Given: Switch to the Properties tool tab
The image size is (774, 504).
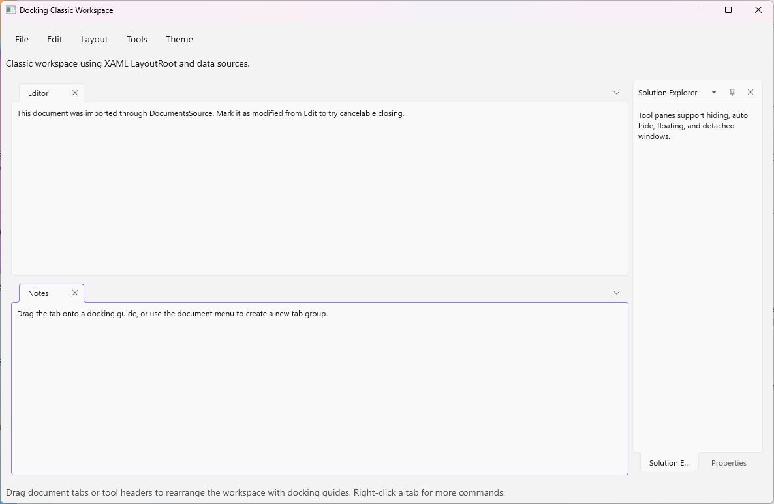Looking at the screenshot, I should tap(728, 462).
